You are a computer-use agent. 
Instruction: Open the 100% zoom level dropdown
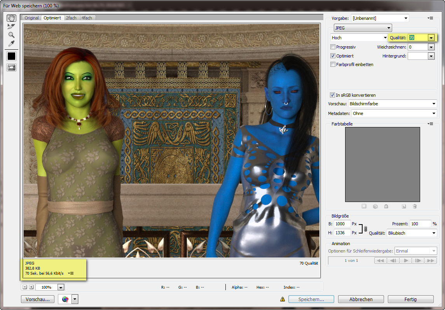click(61, 287)
